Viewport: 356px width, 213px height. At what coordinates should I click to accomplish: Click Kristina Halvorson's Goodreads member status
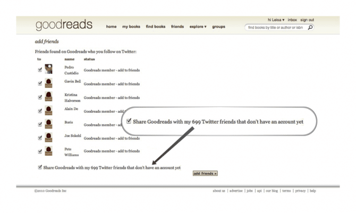[x=112, y=98]
